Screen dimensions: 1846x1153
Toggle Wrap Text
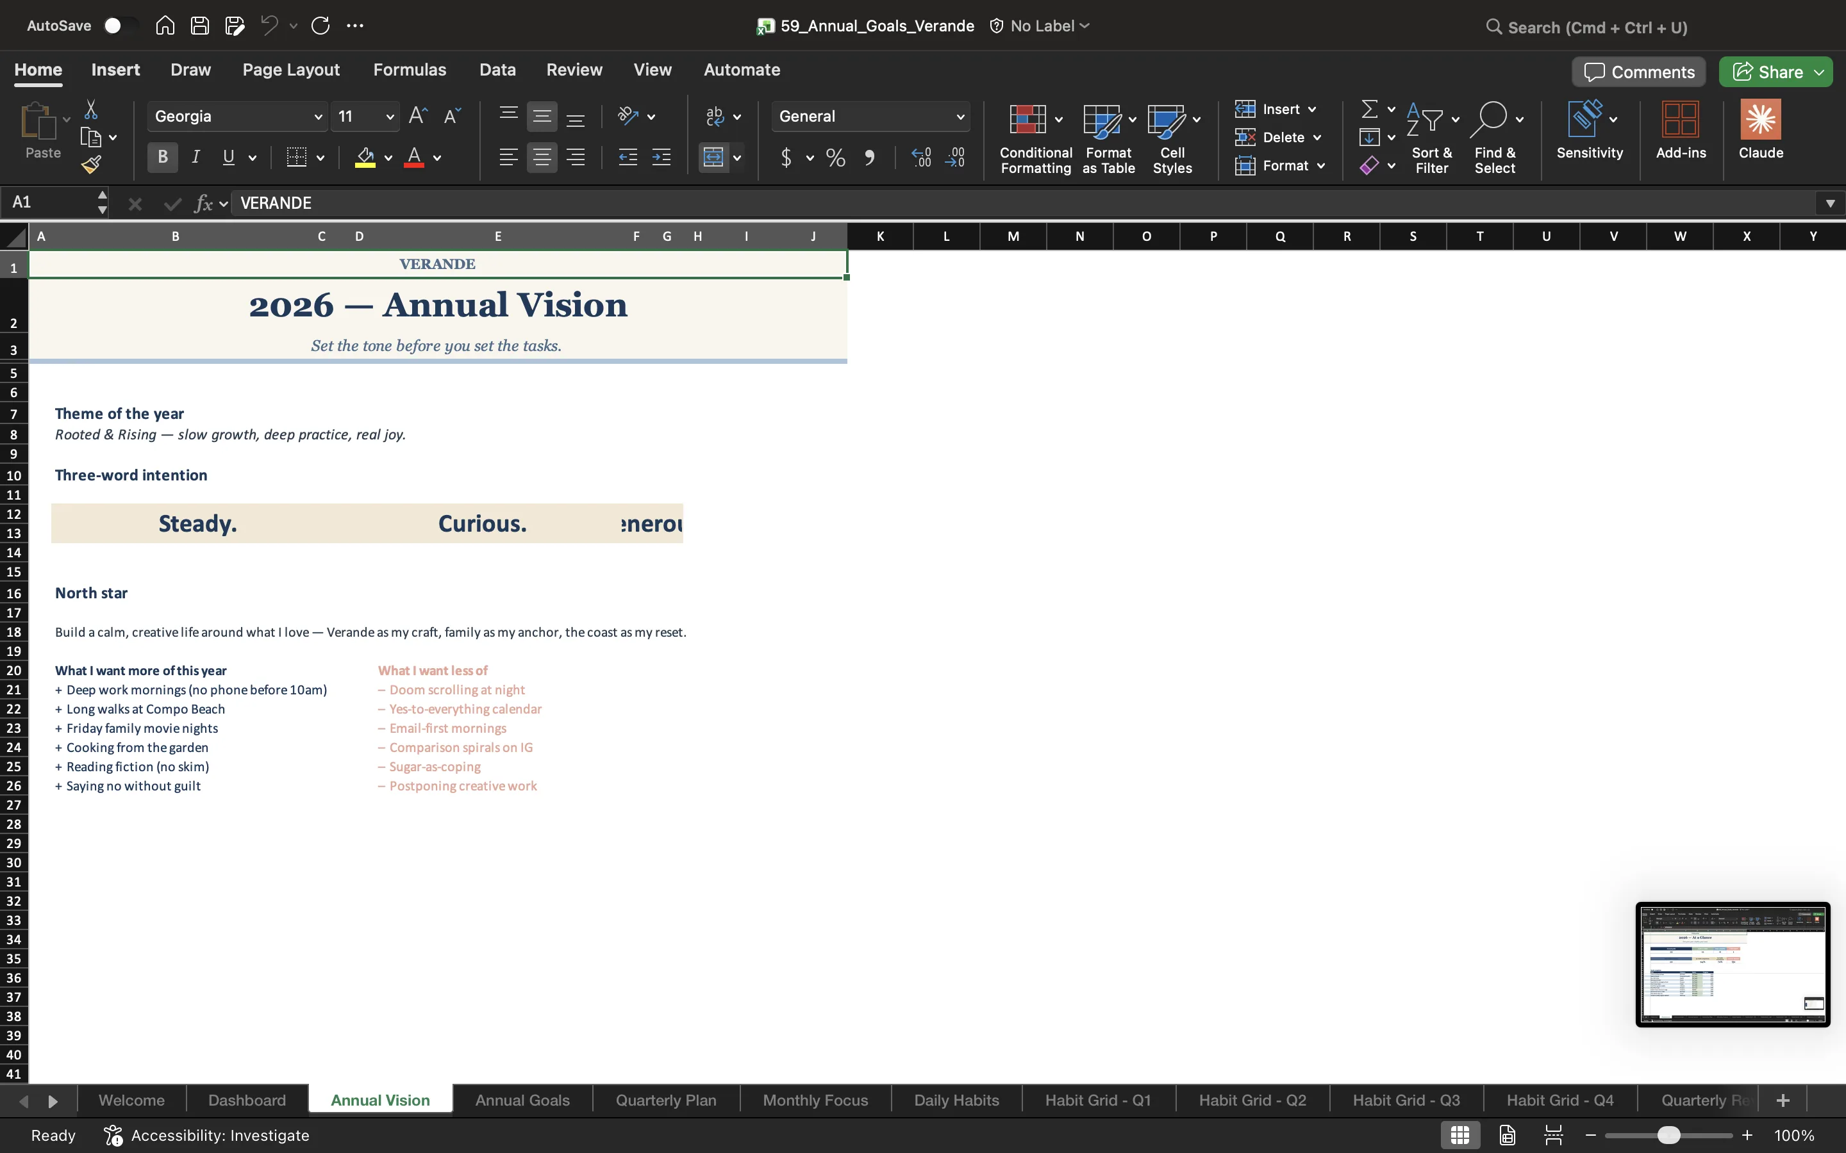(715, 117)
